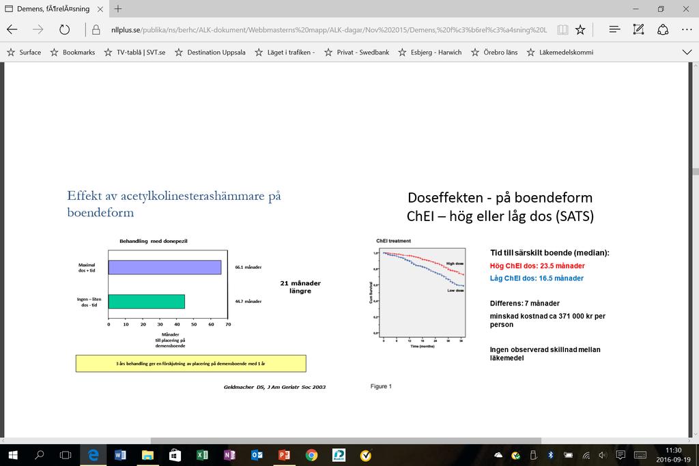Click the text 'Hög ChEI dos: 23.5 månader'
Screen dimensions: 699x466
tap(537, 266)
